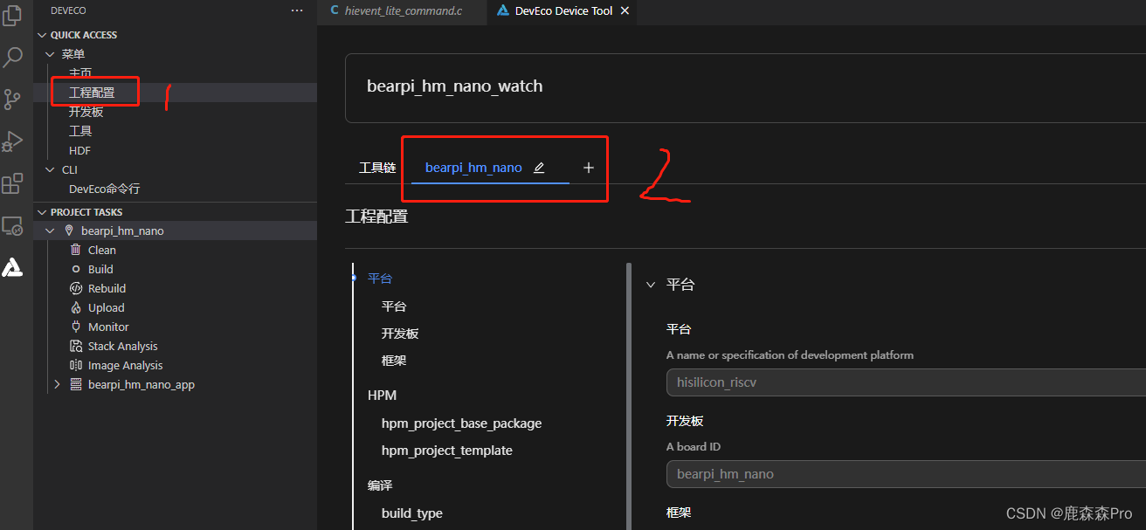Click the Clean trash icon

(76, 250)
